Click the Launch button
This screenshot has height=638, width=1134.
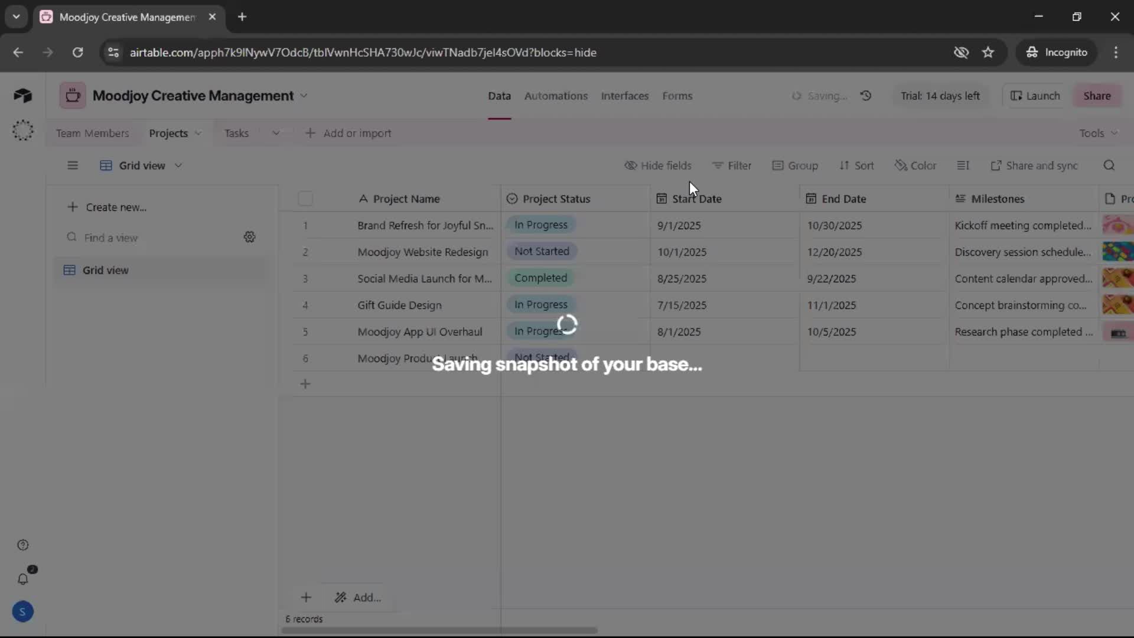coord(1035,96)
